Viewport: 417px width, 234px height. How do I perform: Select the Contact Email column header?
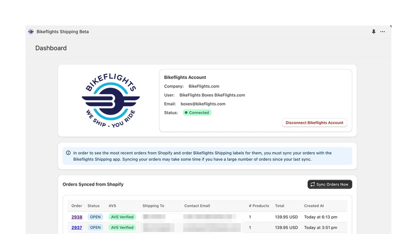click(x=197, y=205)
